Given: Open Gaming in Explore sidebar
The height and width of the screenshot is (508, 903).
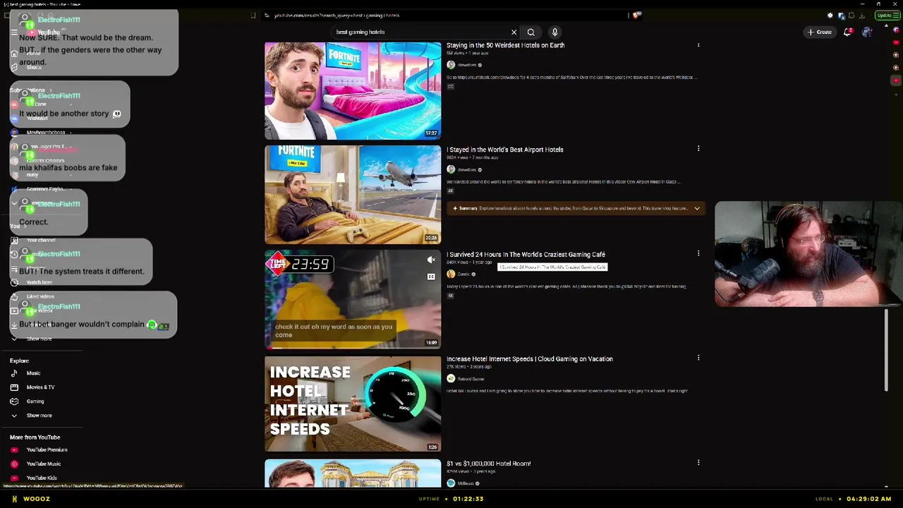Looking at the screenshot, I should tap(35, 401).
